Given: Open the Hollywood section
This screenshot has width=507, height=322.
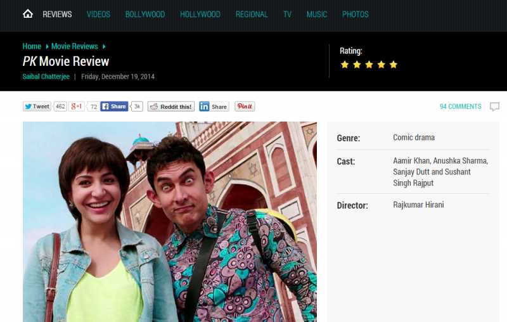Looking at the screenshot, I should coord(200,14).
